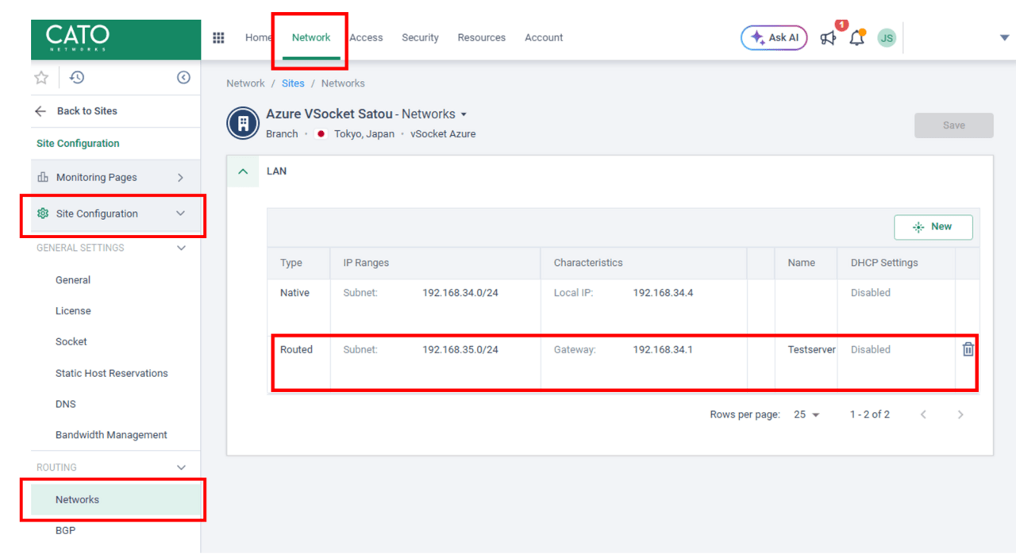Click the favorites star icon
Image resolution: width=1016 pixels, height=558 pixels.
point(41,77)
